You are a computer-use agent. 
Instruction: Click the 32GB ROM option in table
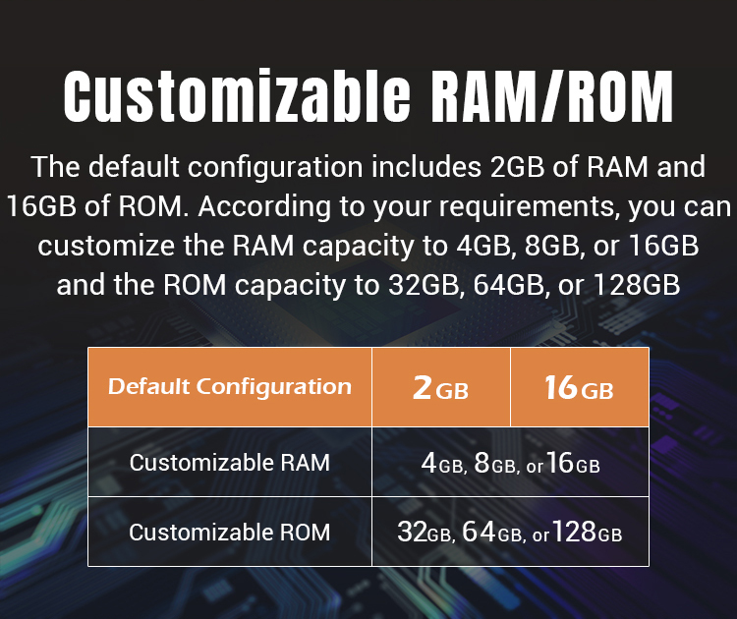pos(425,533)
